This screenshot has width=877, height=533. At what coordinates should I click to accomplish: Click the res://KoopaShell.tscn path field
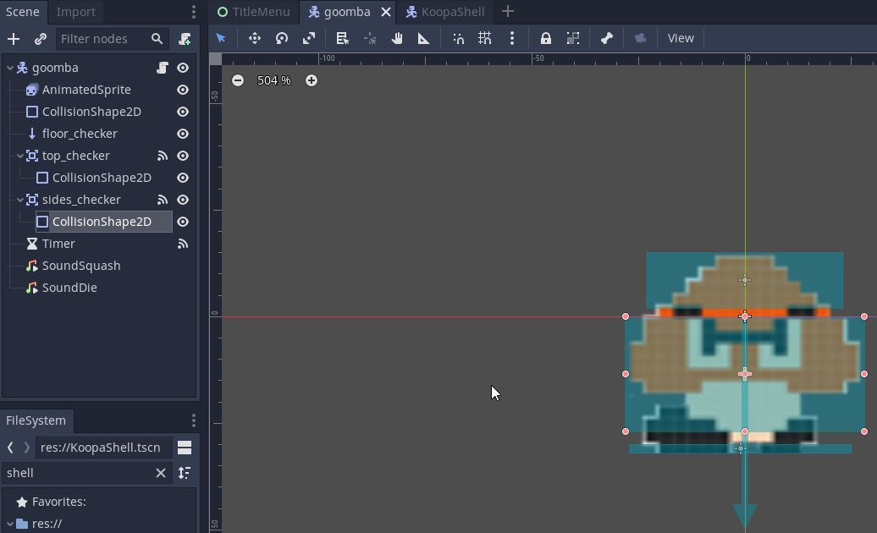click(x=103, y=448)
